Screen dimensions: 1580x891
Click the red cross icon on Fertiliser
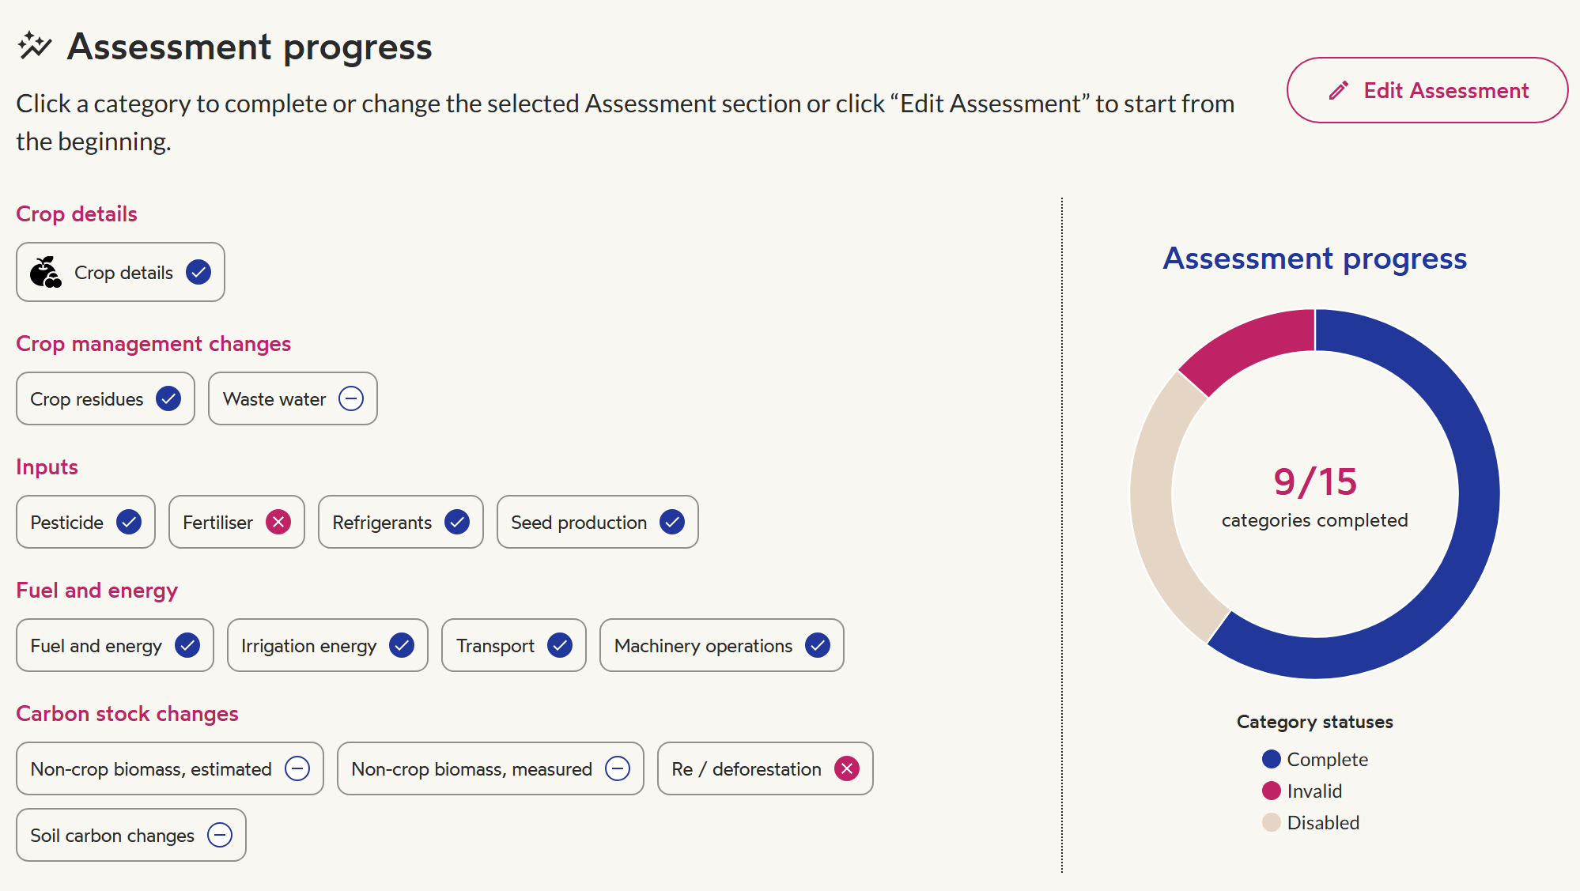[278, 522]
